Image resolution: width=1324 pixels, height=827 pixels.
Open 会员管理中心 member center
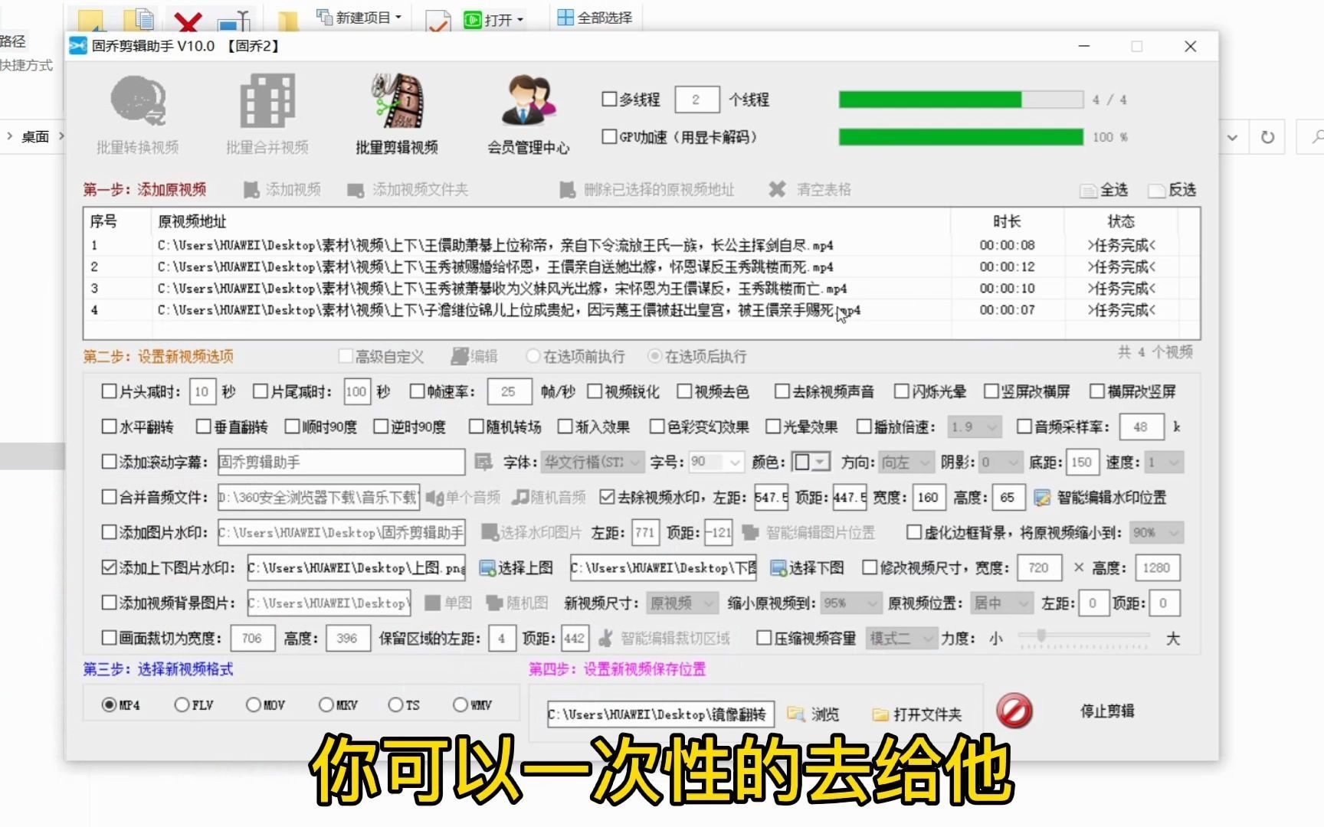coord(528,114)
